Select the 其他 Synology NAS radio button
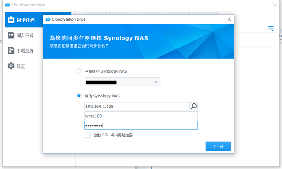The width and height of the screenshot is (282, 169). 79,96
